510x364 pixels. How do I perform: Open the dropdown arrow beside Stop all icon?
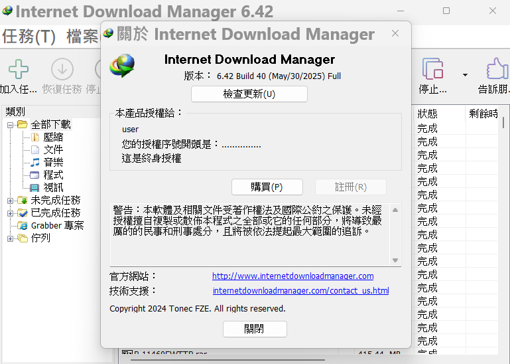click(465, 75)
